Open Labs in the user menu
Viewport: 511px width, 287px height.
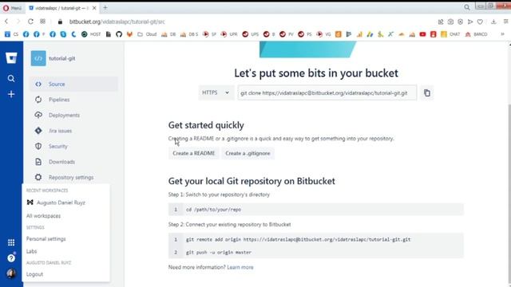point(65,251)
